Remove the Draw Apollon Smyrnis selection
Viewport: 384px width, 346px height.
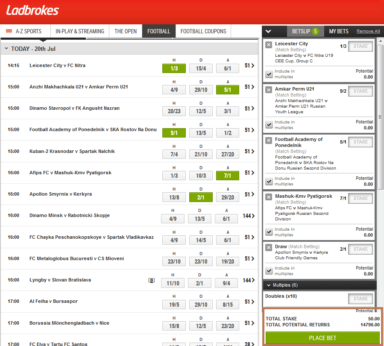269,248
